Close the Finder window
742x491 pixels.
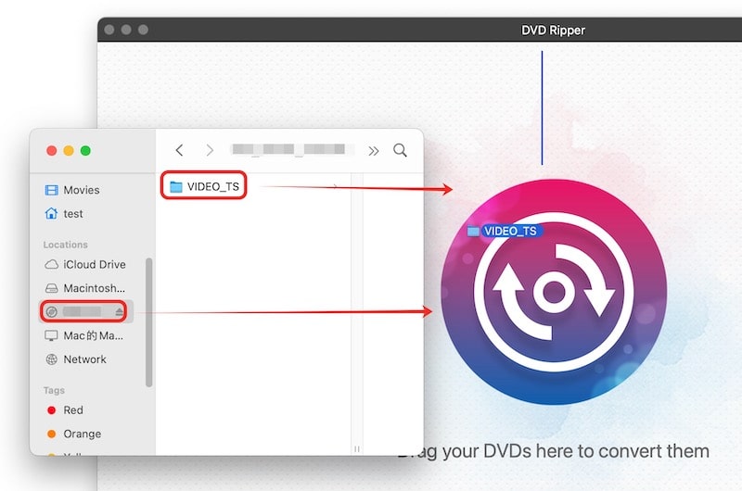click(x=52, y=151)
